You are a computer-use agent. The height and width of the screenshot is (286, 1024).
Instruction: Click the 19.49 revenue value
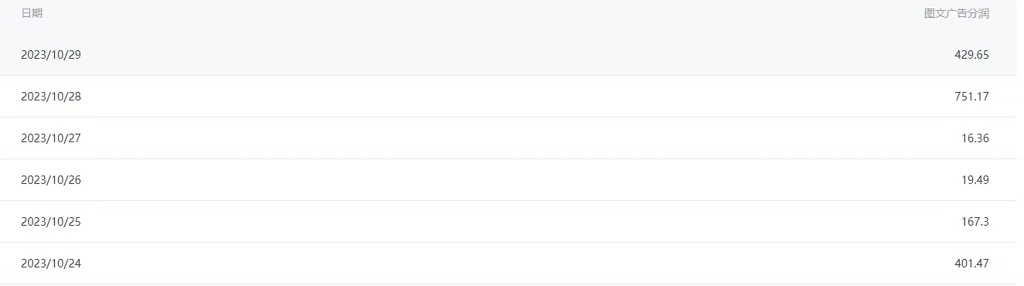click(974, 180)
